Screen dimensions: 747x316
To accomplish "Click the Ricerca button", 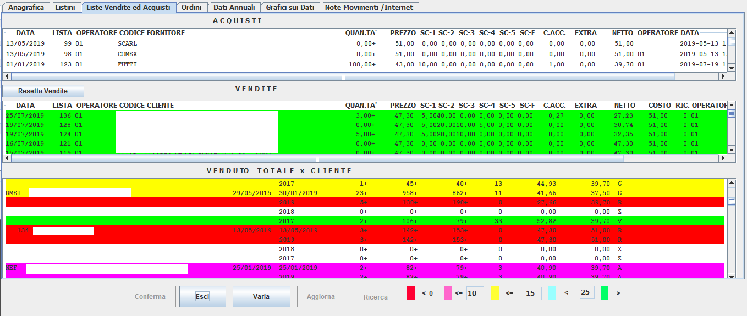I will (x=376, y=297).
